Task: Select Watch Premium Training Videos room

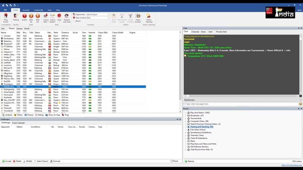Action: [x=205, y=124]
